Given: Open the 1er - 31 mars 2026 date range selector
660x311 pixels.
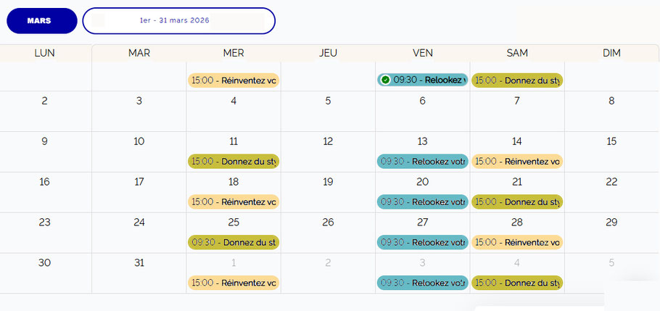Looking at the screenshot, I should 178,21.
